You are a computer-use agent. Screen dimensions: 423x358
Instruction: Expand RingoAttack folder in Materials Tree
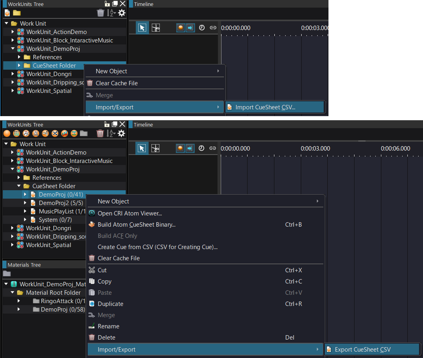19,301
